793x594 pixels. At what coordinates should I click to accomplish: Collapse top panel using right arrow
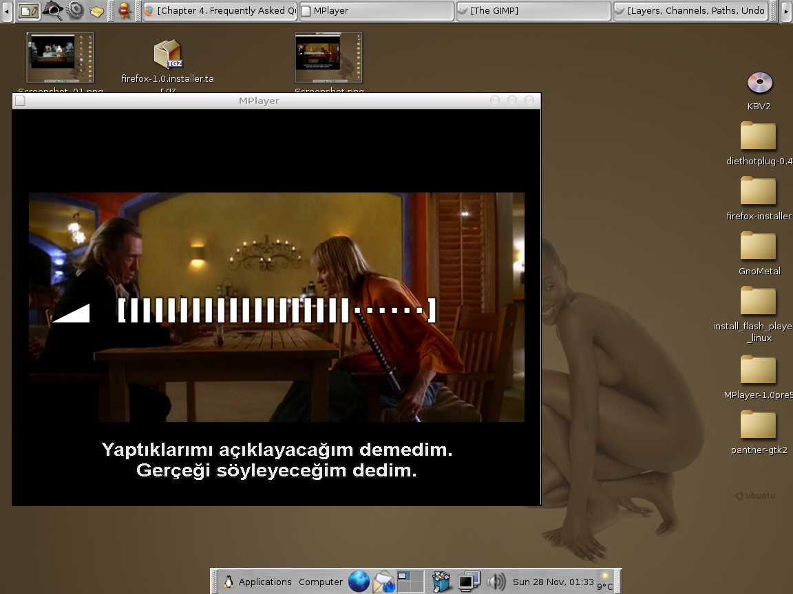[x=785, y=11]
